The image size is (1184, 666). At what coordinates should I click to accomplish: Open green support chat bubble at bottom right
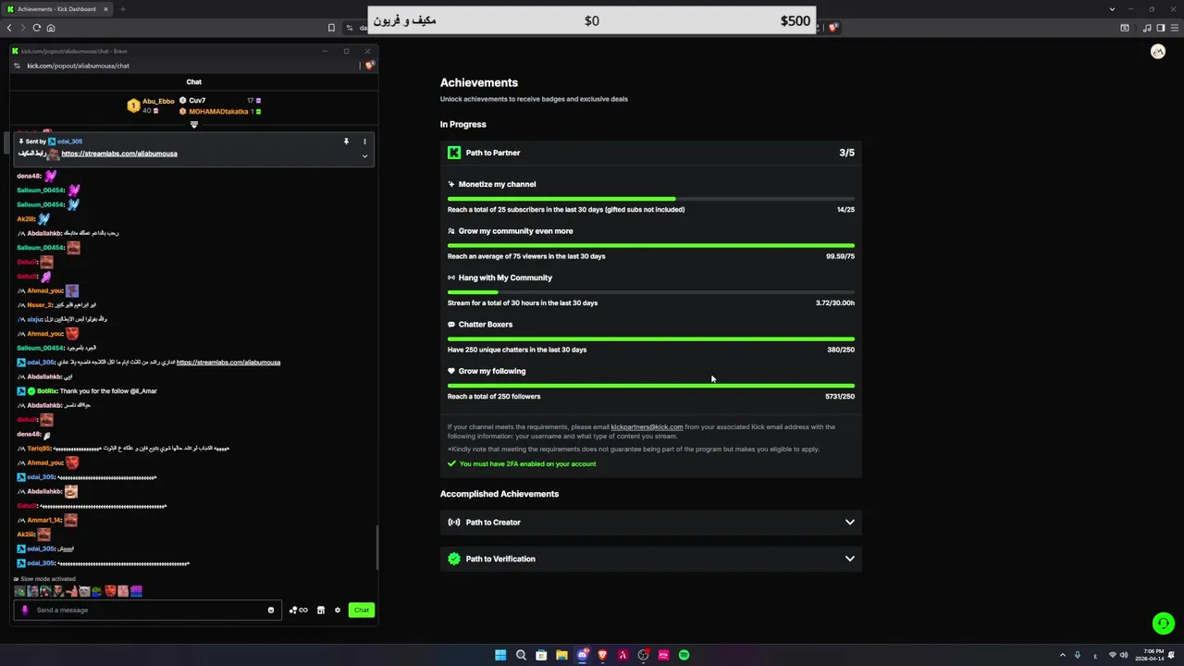pyautogui.click(x=1164, y=623)
